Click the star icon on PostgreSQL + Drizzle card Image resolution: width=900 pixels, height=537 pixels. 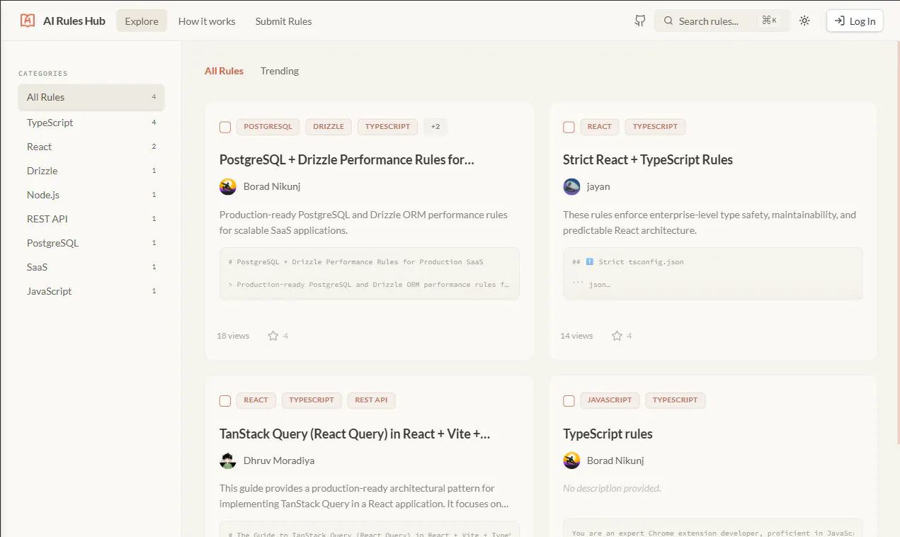273,336
